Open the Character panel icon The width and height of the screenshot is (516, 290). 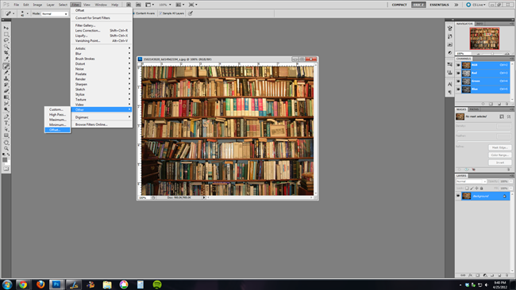point(450,85)
